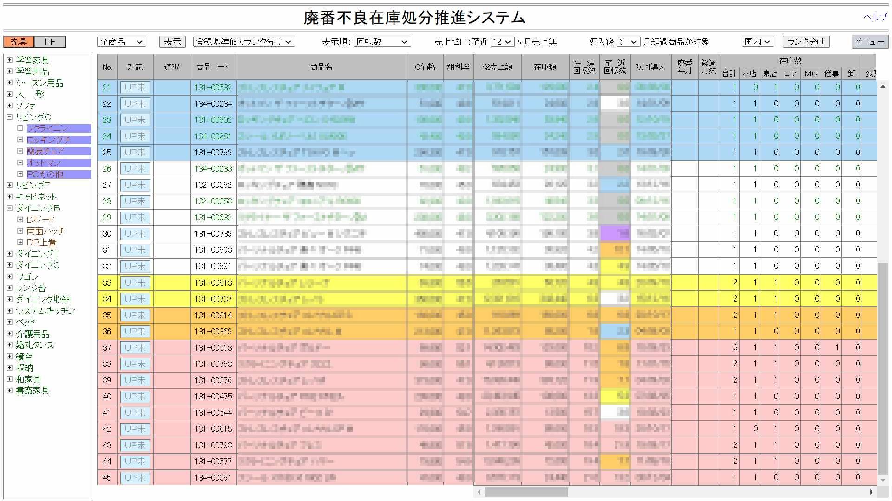Select ワゴン in the category tree
892x501 pixels.
(x=27, y=276)
